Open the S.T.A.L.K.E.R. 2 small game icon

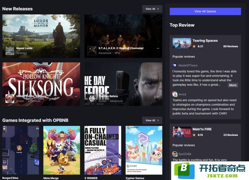click(x=92, y=51)
